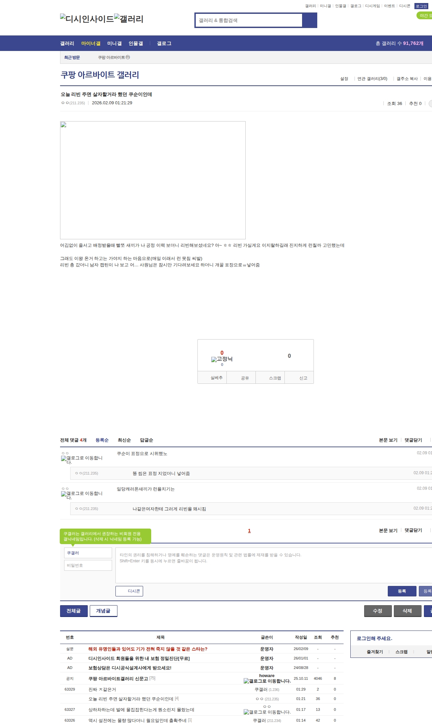The height and width of the screenshot is (724, 432).
Task: Open post 역시 설전에는 물량 많다더니
Action: click(137, 720)
